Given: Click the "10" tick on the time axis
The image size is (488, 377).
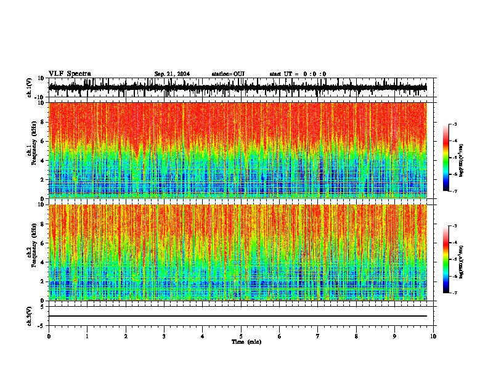Looking at the screenshot, I should click(433, 336).
